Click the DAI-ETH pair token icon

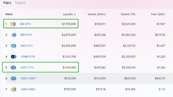pos(13,24)
